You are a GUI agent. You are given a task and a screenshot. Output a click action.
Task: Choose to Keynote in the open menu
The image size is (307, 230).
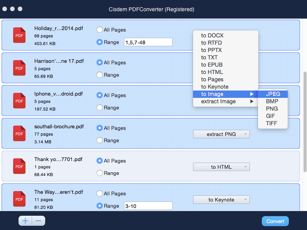pos(226,87)
